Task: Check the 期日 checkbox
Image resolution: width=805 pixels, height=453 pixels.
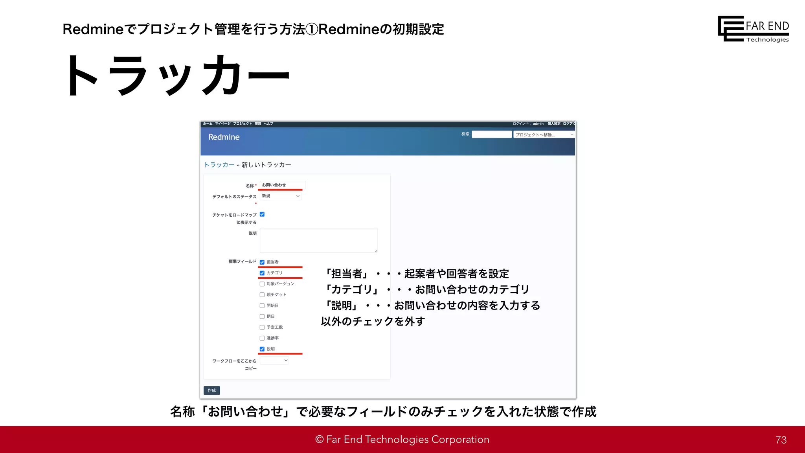Action: [262, 317]
